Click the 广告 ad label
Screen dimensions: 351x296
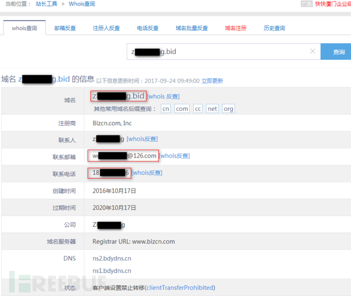tap(306, 4)
